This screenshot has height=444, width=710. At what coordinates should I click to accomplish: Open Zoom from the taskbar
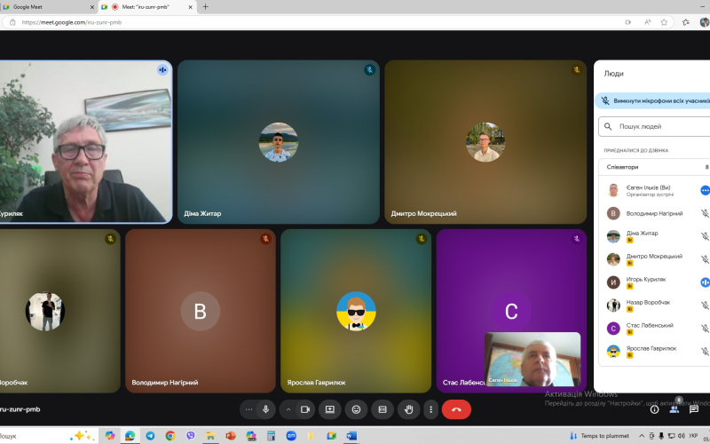point(291,436)
